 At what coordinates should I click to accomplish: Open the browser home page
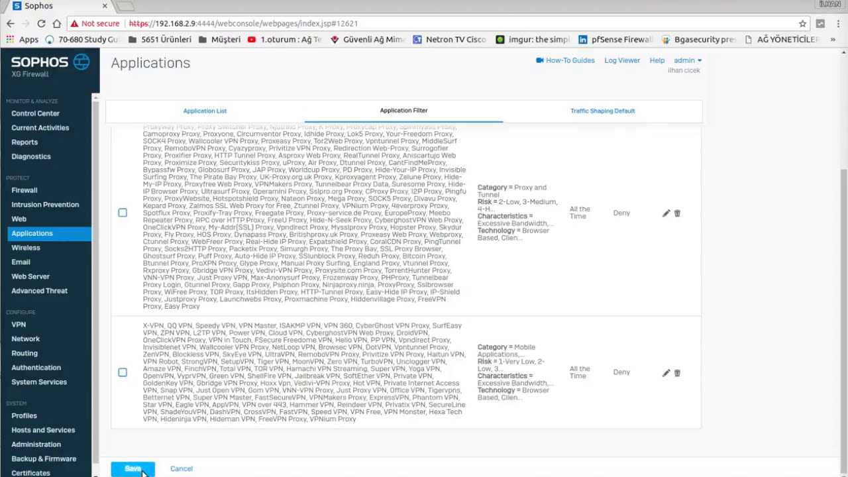pyautogui.click(x=57, y=23)
